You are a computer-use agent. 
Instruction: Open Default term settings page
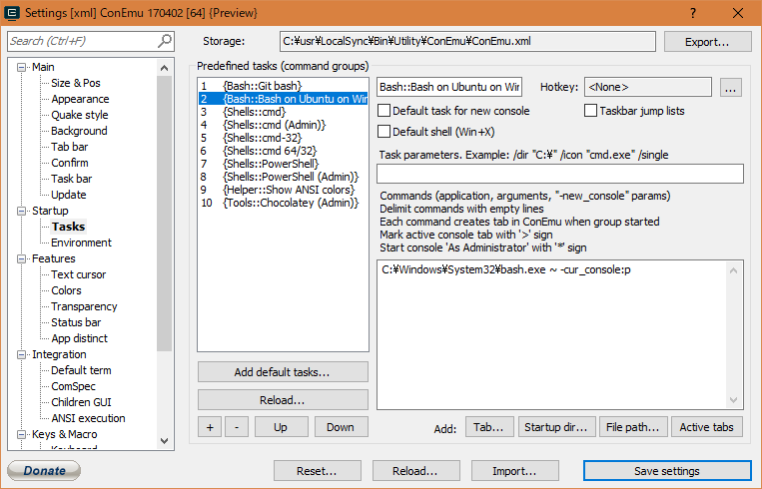[81, 370]
